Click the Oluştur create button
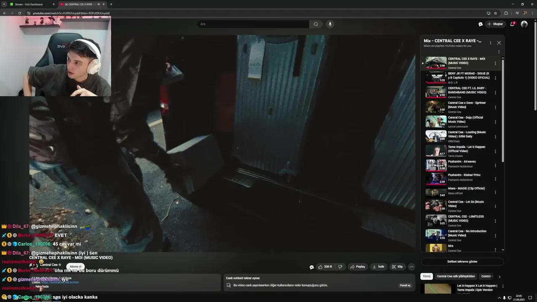Screen dimensions: 537x302 (495, 24)
